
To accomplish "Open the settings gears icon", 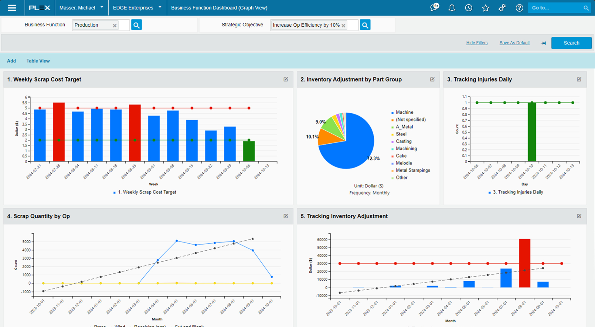I will click(x=502, y=8).
